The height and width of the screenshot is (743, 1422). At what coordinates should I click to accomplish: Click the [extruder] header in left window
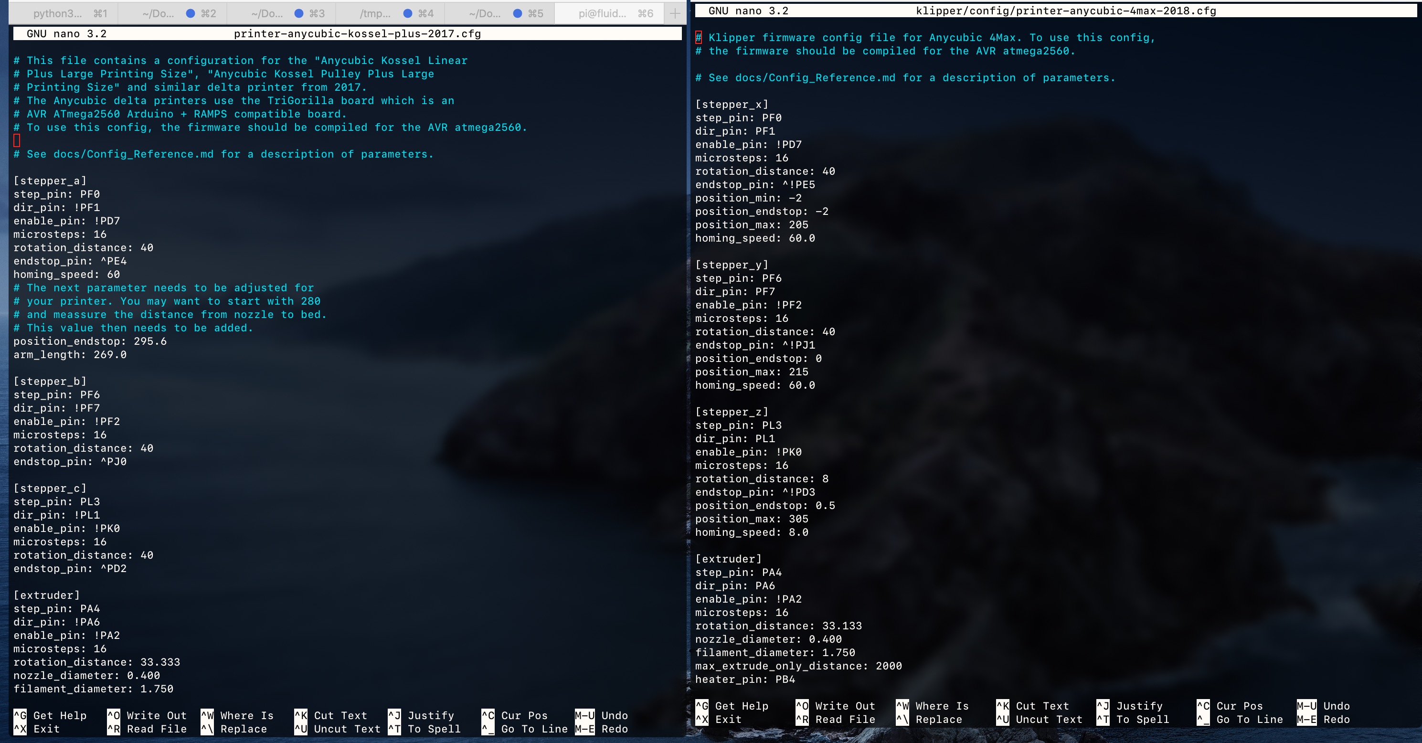[46, 595]
